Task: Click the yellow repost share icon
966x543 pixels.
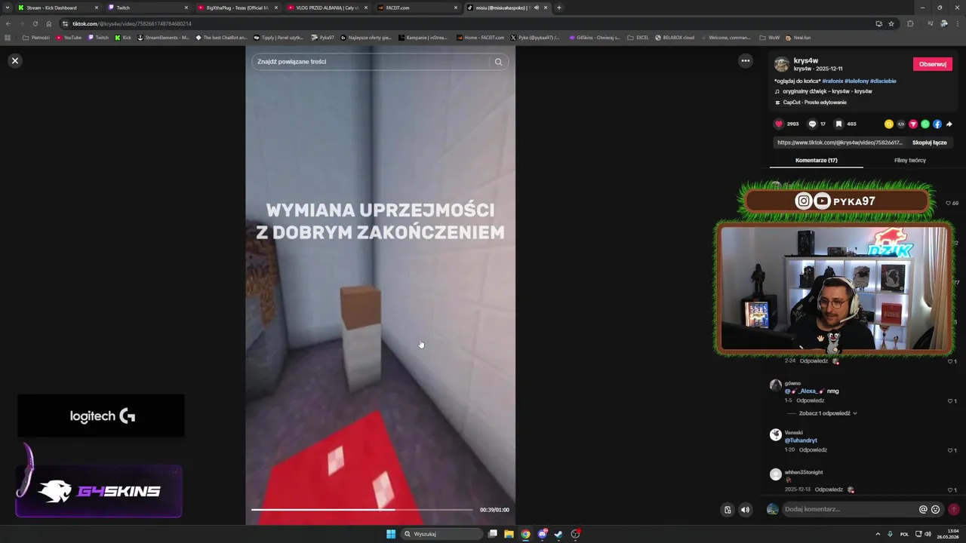Action: click(889, 124)
